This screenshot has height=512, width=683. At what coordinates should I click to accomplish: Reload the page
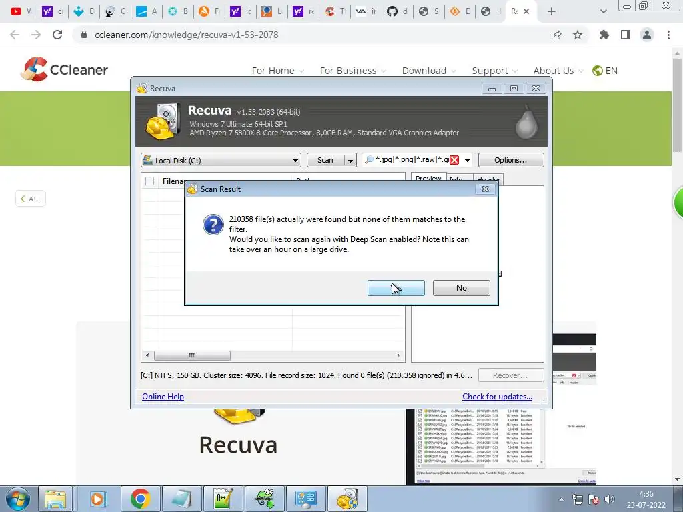click(57, 35)
